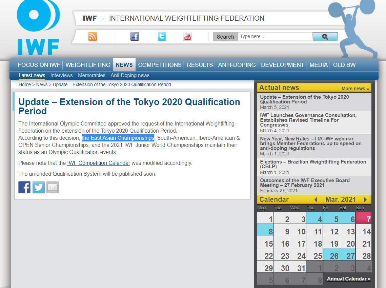Visit the YouTube channel icon
This screenshot has width=386, height=288.
point(187,36)
